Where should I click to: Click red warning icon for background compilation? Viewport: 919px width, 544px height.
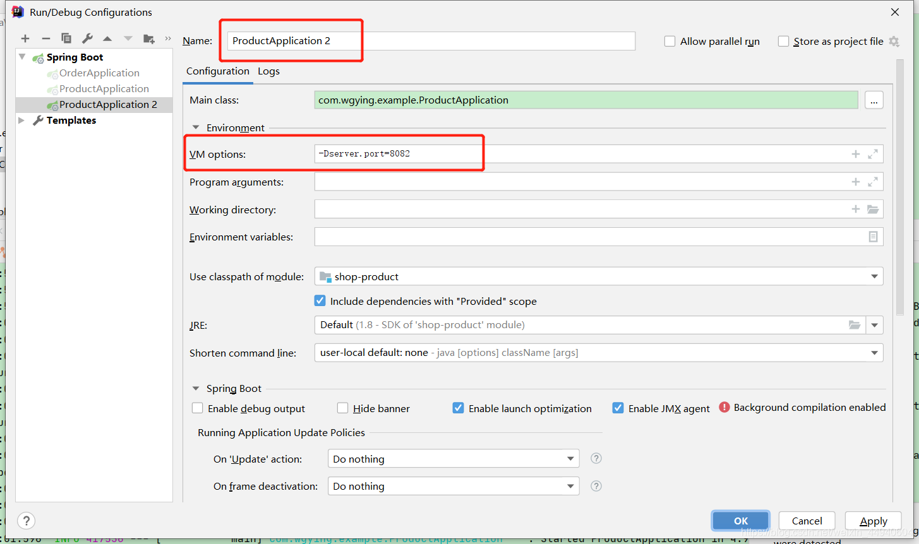tap(724, 408)
